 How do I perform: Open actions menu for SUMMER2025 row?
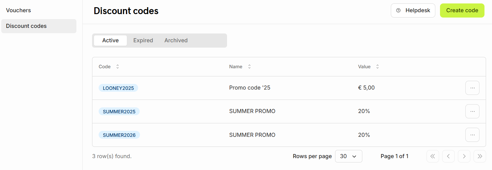pos(472,111)
